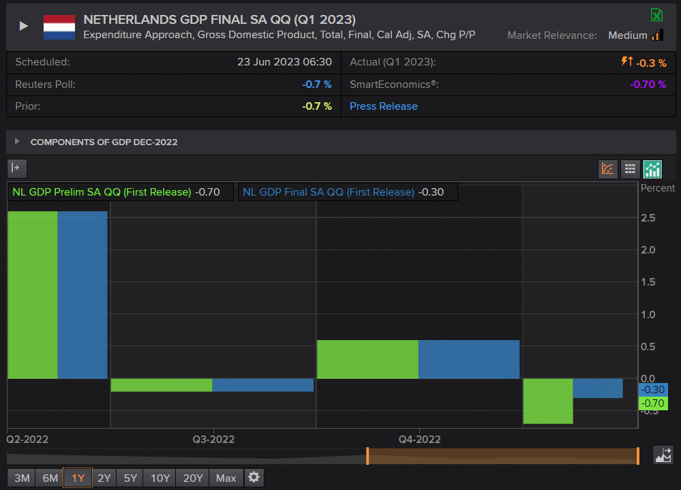
Task: Expand the Netherlands GDP header triangle
Action: tap(23, 26)
